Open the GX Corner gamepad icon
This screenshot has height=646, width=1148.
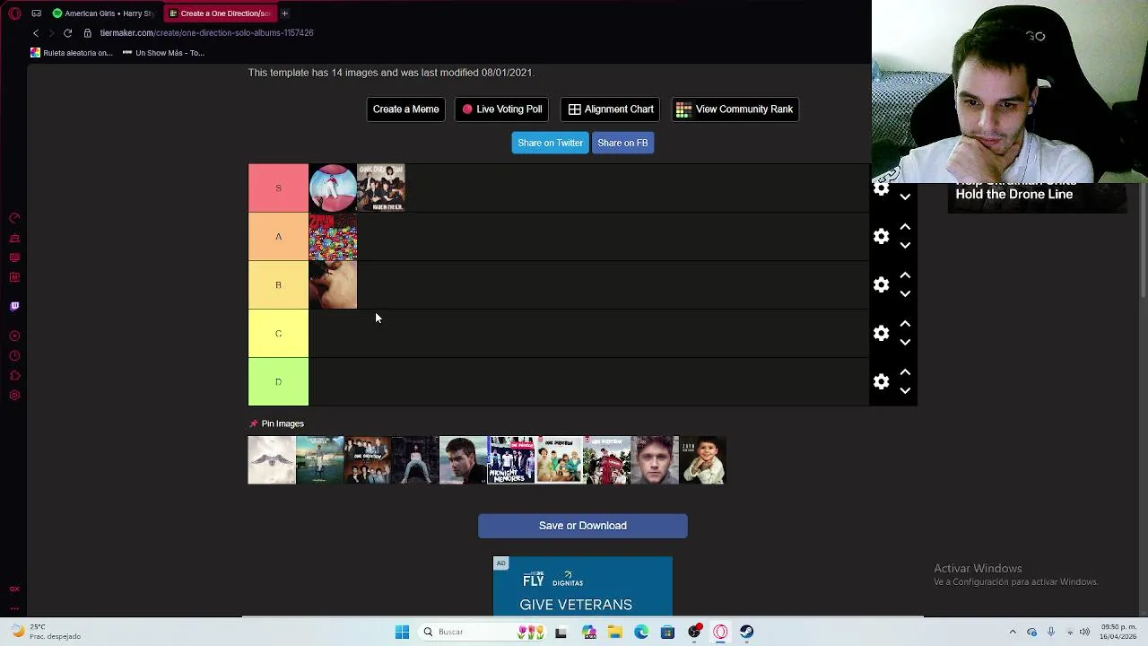pos(36,13)
